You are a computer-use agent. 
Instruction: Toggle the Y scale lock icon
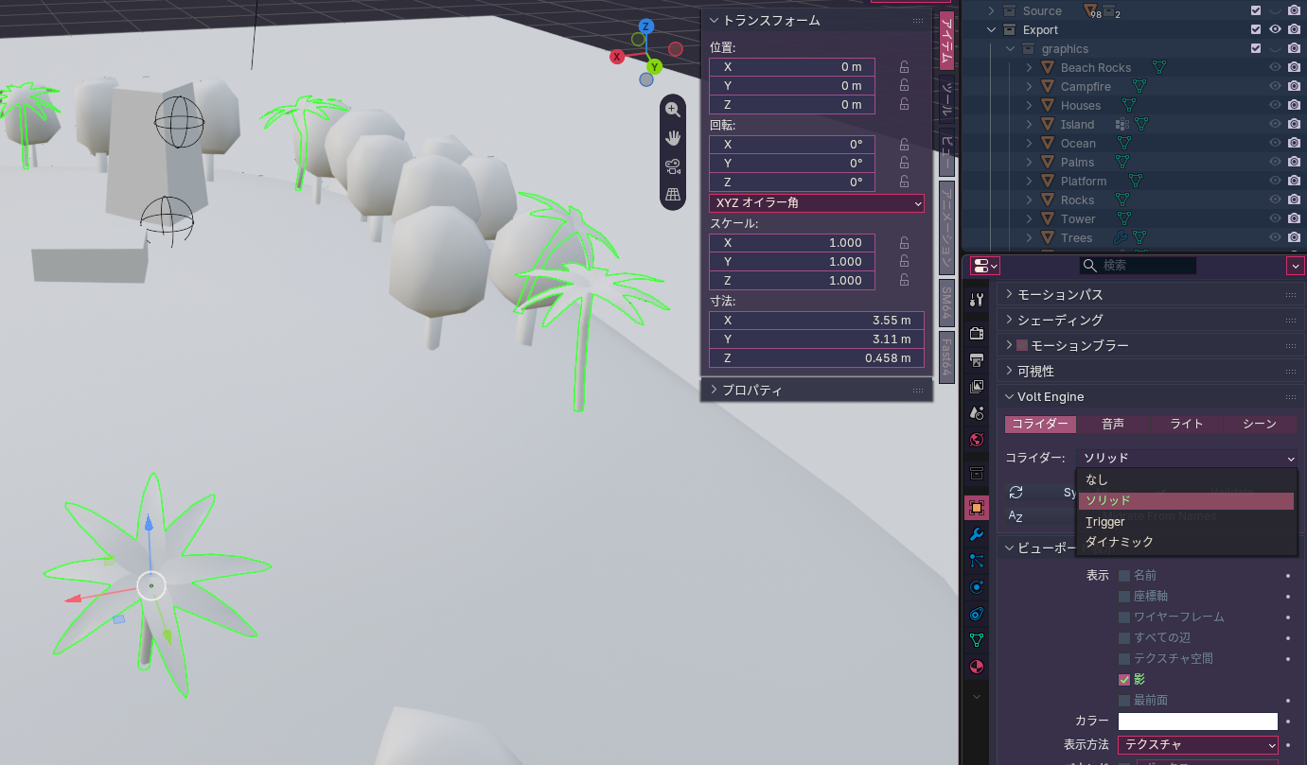904,262
